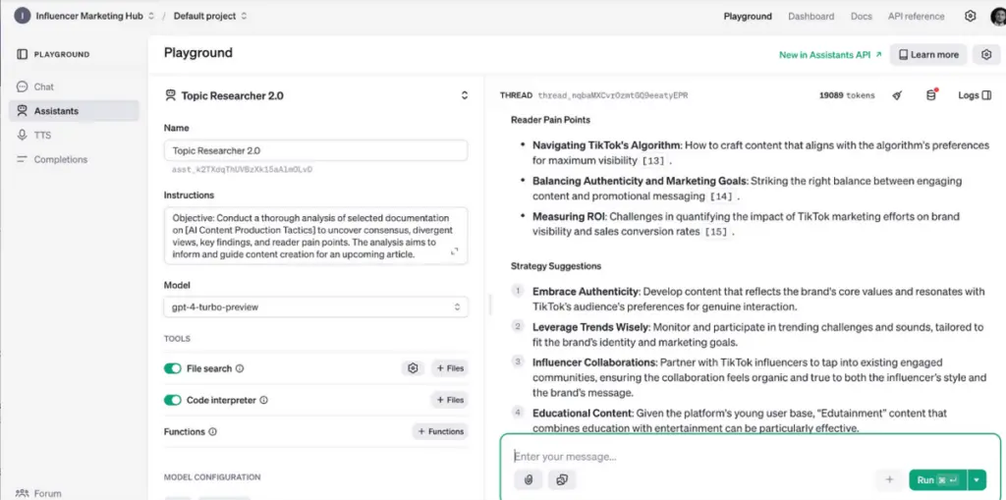The width and height of the screenshot is (1006, 500).
Task: Open Playground settings gear beside Learn more
Action: [x=985, y=55]
